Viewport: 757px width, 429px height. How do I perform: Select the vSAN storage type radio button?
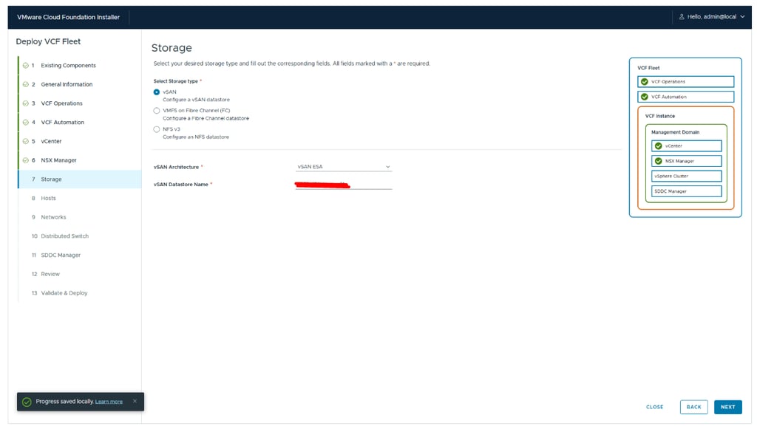(157, 92)
